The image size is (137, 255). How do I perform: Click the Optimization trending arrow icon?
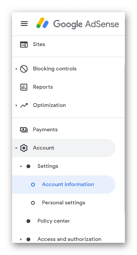[24, 105]
